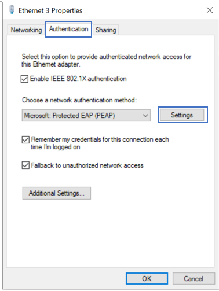This screenshot has height=291, width=219.
Task: Click the Ethernet adapter icon in title bar
Action: pyautogui.click(x=12, y=10)
